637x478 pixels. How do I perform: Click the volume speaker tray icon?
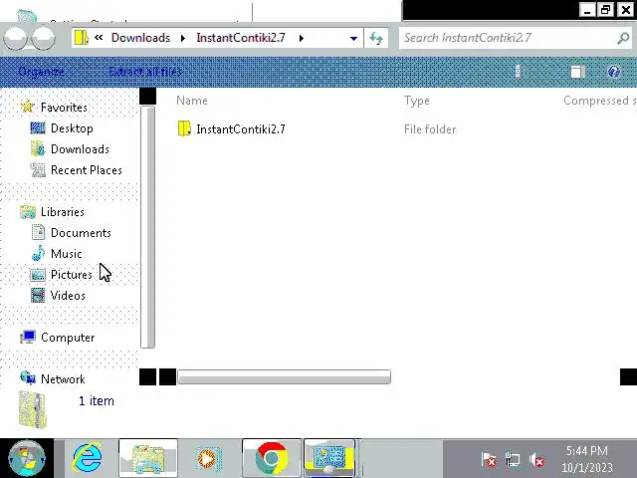(x=537, y=460)
